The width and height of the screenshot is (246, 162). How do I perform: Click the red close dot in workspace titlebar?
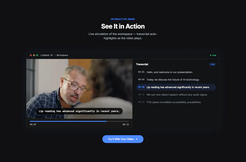[x=31, y=55]
